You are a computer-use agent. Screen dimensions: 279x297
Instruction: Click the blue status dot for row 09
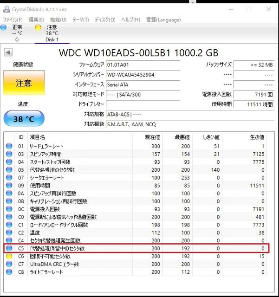pyautogui.click(x=9, y=186)
